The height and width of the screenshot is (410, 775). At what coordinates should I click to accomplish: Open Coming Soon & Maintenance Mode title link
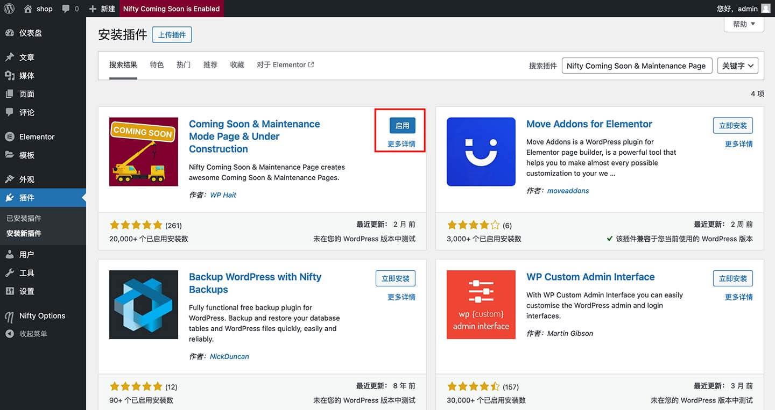pyautogui.click(x=254, y=136)
